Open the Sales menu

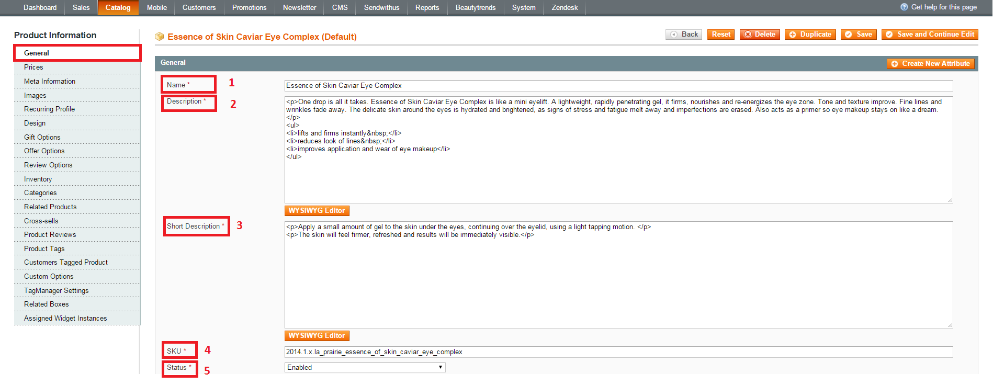(81, 7)
